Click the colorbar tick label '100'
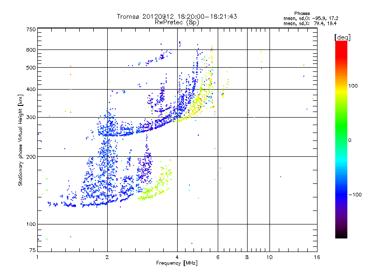The height and width of the screenshot is (280, 373). 353,86
